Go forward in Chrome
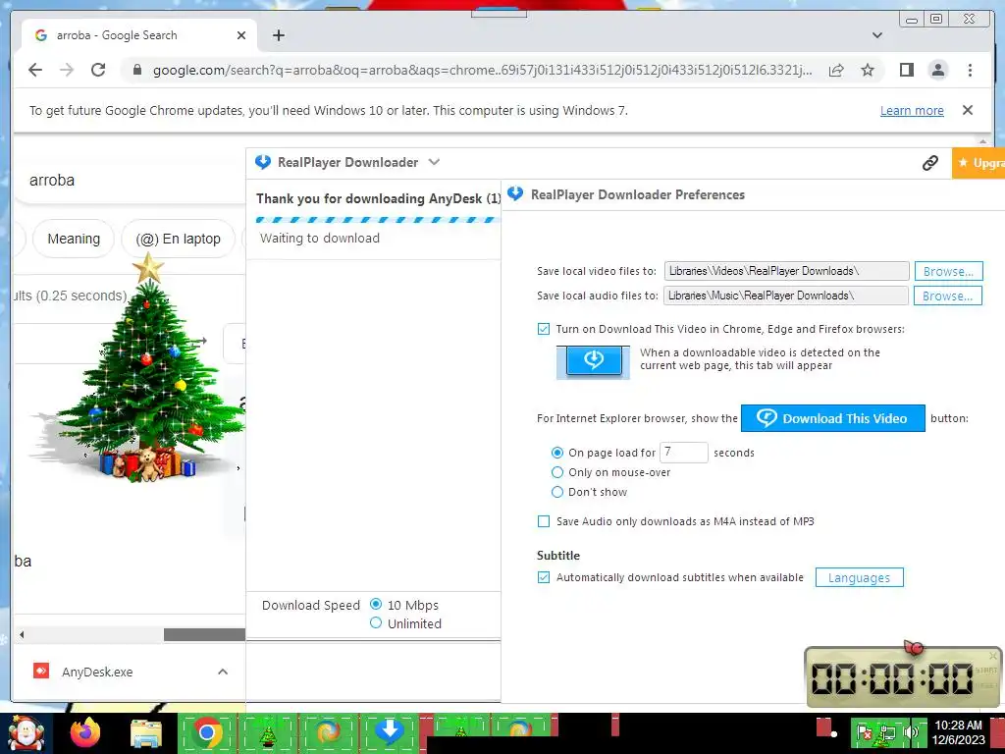 (x=67, y=70)
